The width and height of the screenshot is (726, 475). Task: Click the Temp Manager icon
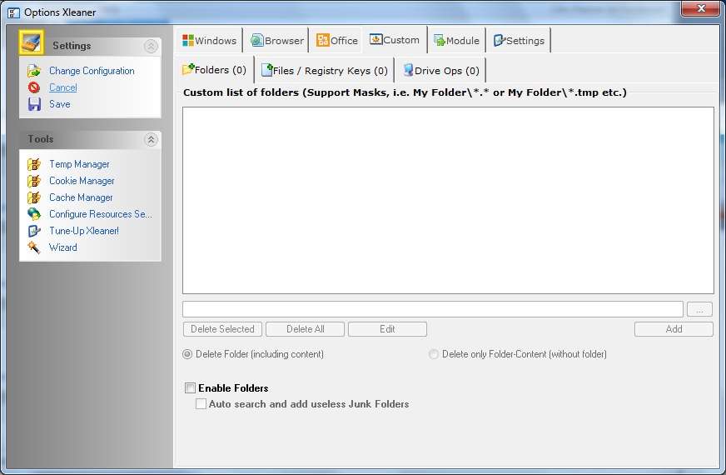pyautogui.click(x=34, y=164)
